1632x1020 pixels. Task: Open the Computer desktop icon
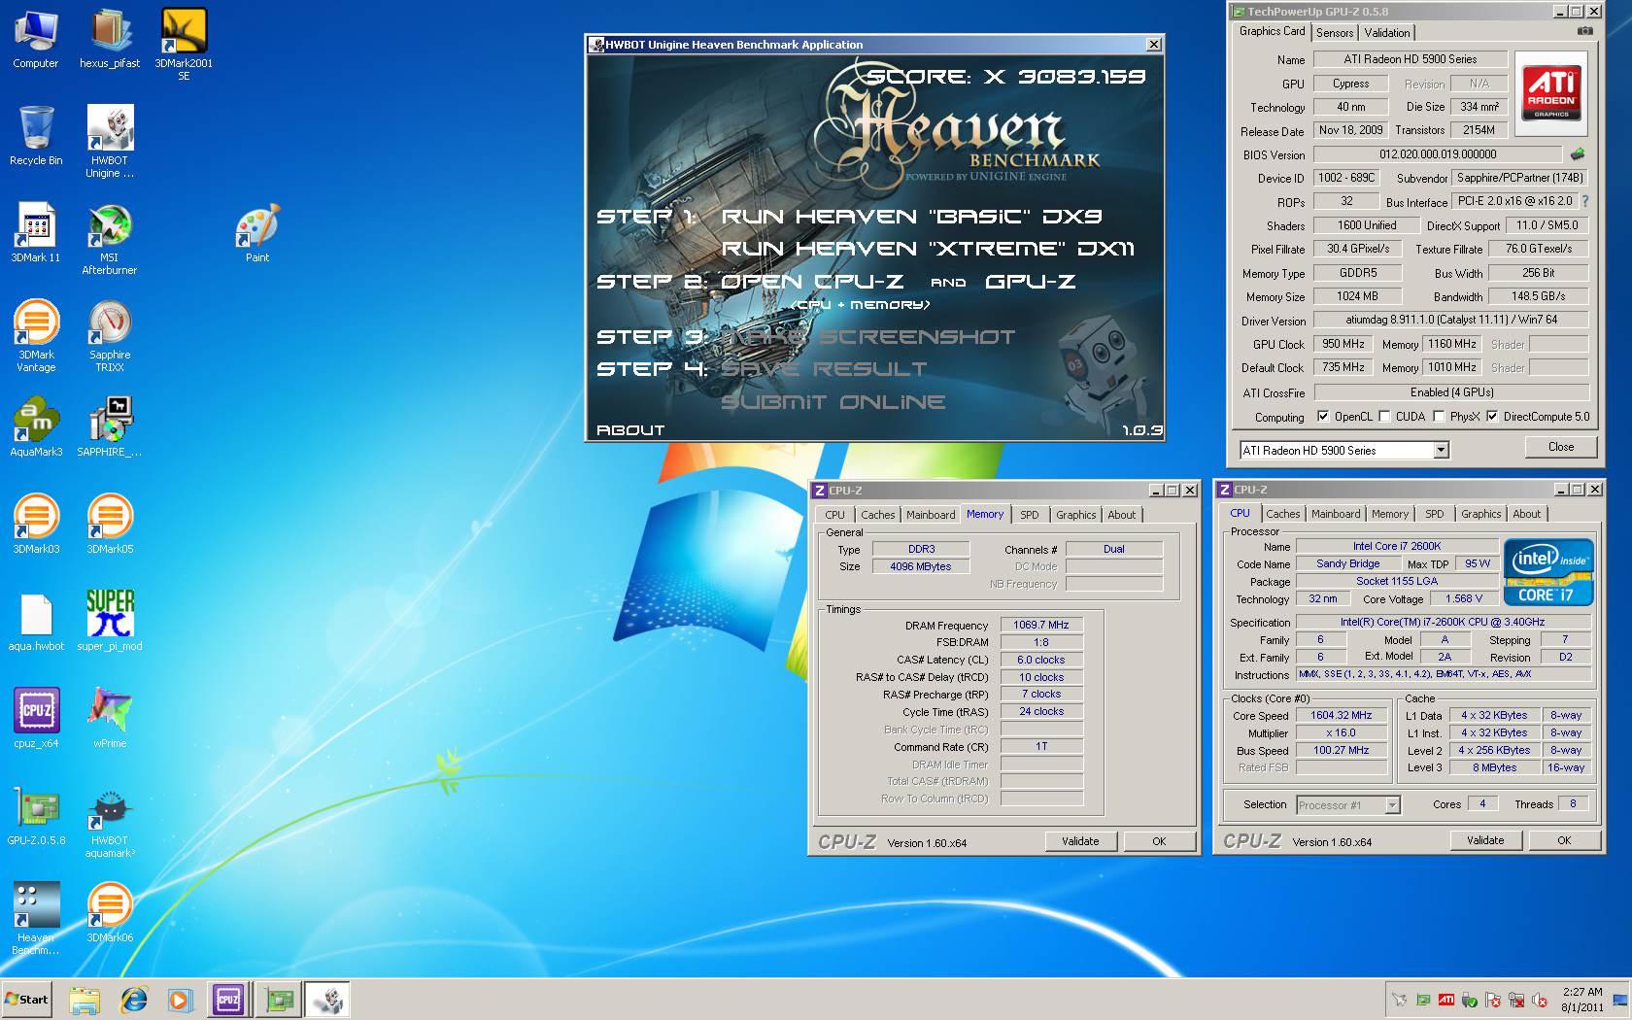(x=36, y=39)
